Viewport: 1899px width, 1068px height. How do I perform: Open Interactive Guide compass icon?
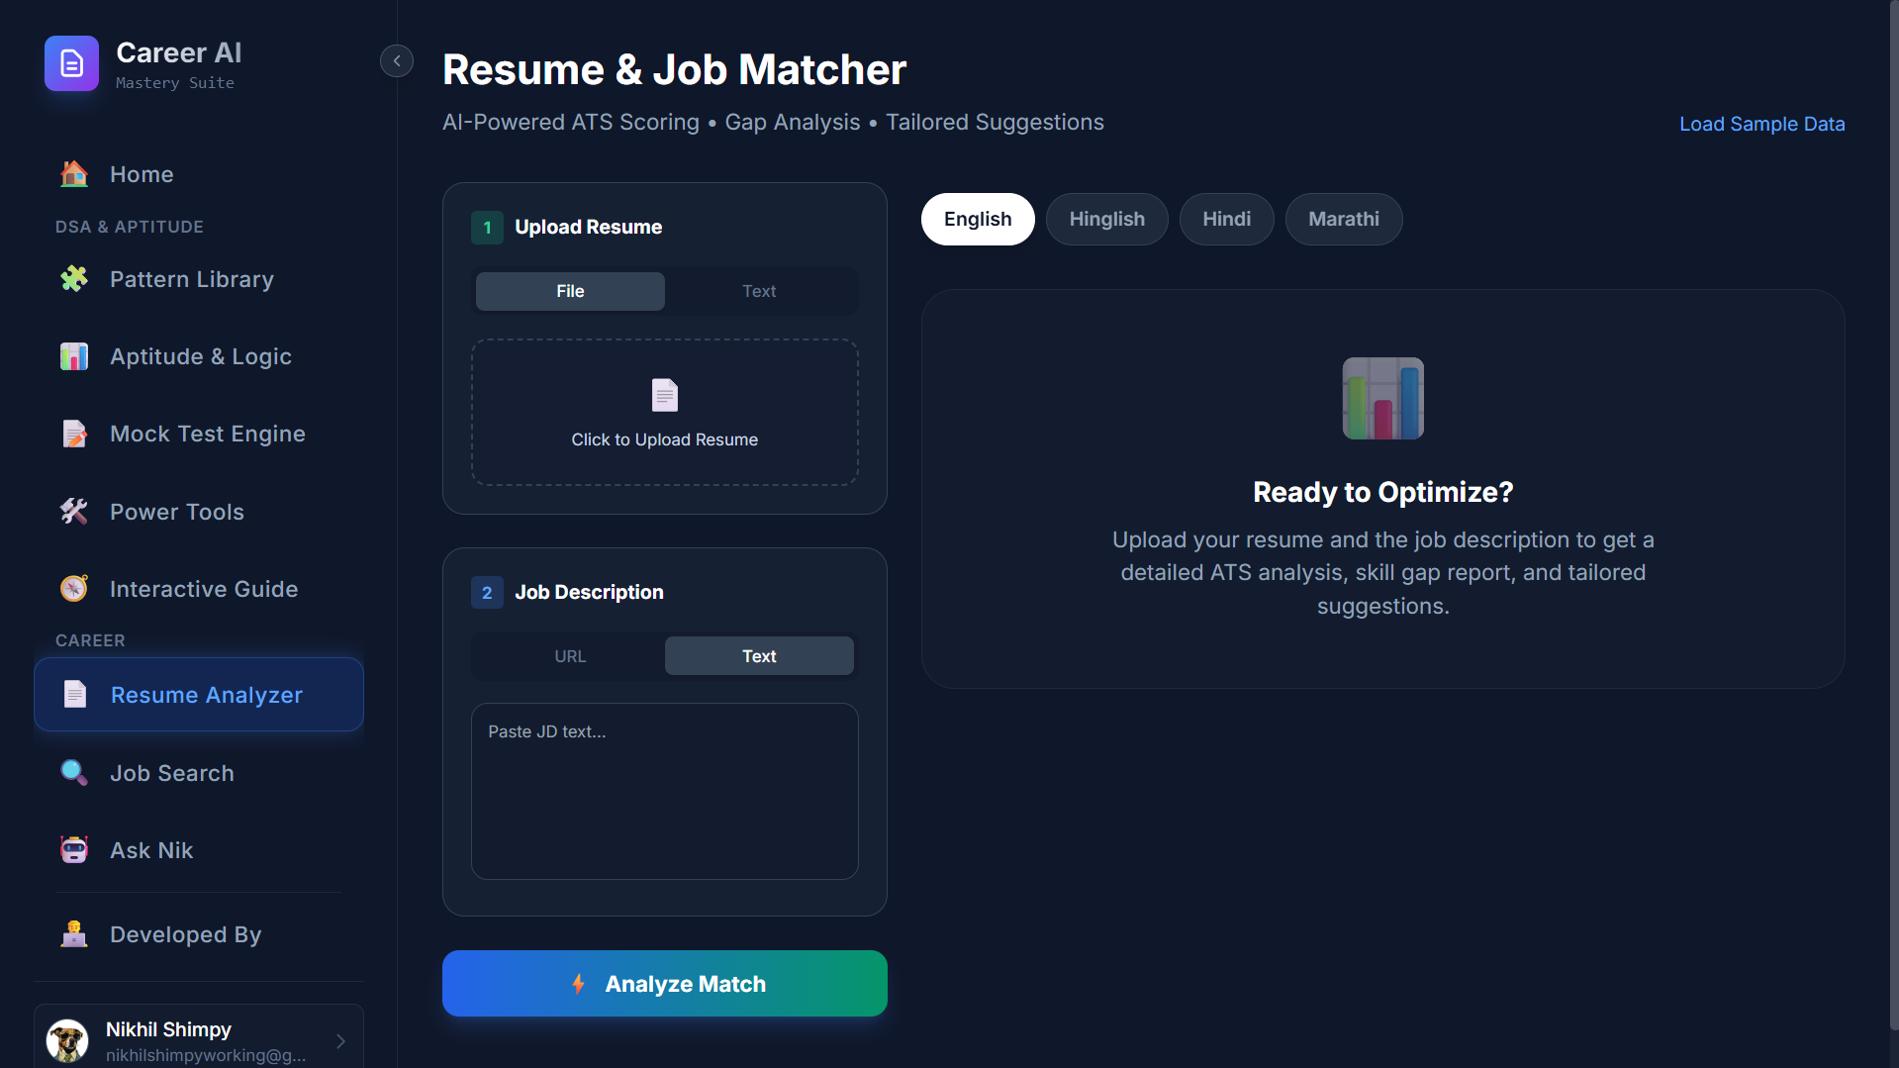[73, 588]
